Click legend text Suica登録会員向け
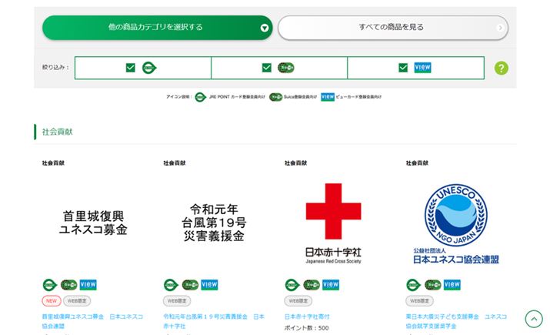This screenshot has width=550, height=335. click(x=300, y=97)
